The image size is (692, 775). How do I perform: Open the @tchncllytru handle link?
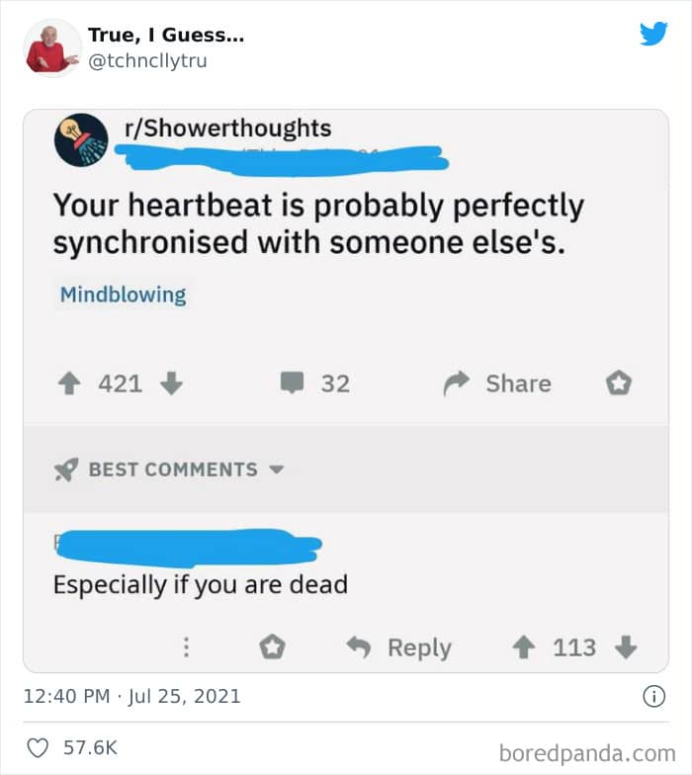(147, 60)
